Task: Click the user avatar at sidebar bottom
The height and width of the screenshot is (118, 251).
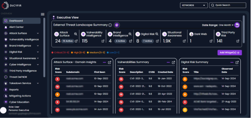Action: click(x=3, y=110)
